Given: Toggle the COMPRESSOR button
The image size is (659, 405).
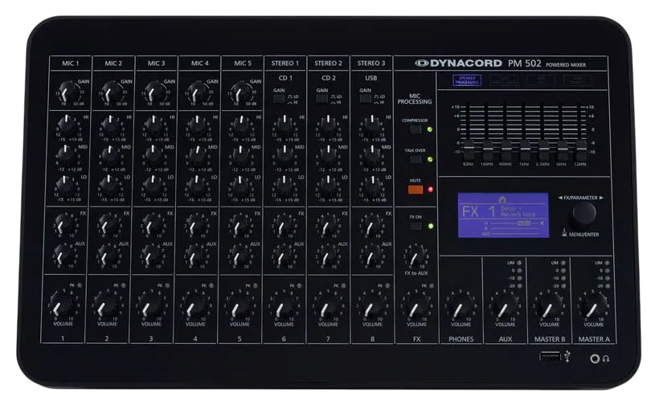Looking at the screenshot, I should click(415, 129).
